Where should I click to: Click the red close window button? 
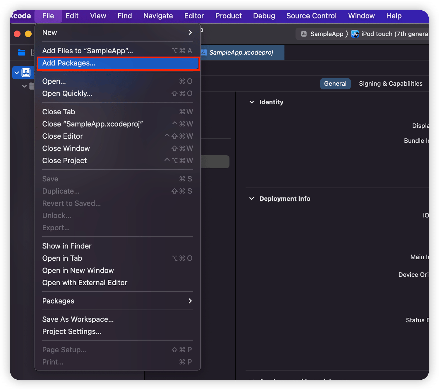tap(17, 34)
